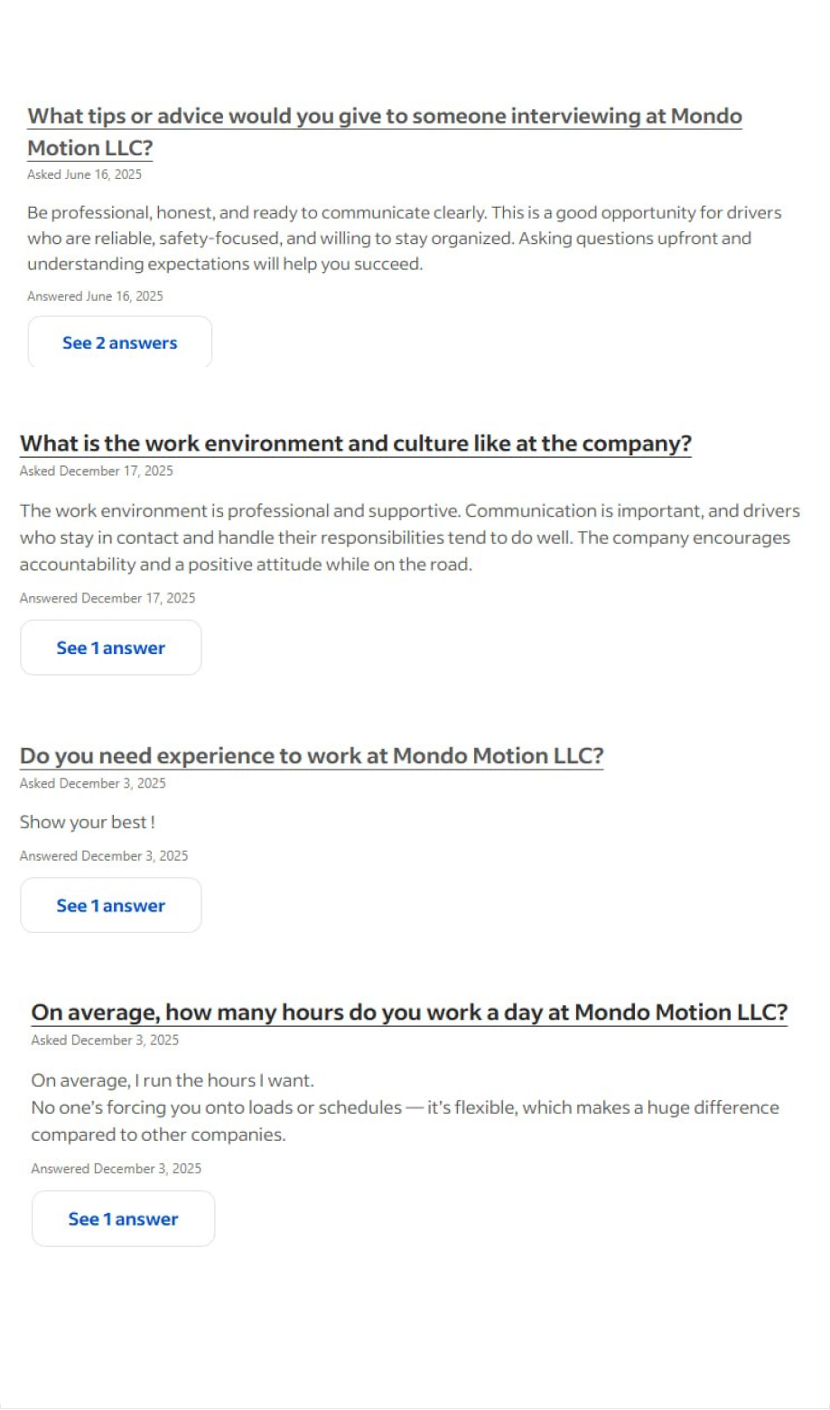The height and width of the screenshot is (1410, 830).
Task: Open the average hours worked question
Action: click(x=408, y=1013)
